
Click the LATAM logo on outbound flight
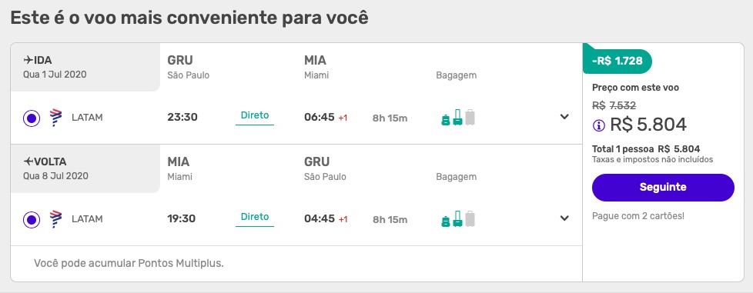(x=56, y=118)
